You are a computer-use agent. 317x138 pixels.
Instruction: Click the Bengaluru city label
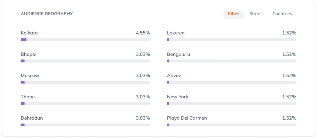tap(178, 54)
